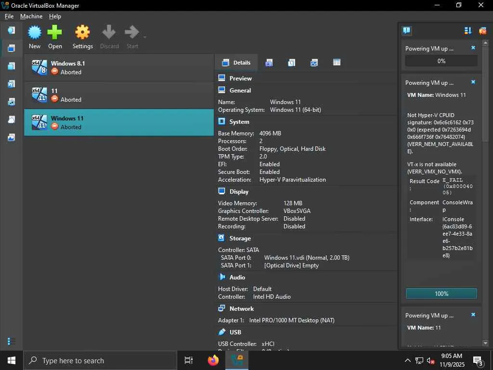
Task: Open the Display section header link
Action: 239,192
